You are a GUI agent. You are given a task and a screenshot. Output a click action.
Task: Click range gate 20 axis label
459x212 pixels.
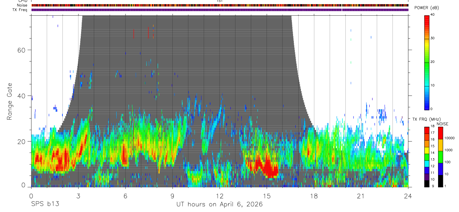coord(21,141)
